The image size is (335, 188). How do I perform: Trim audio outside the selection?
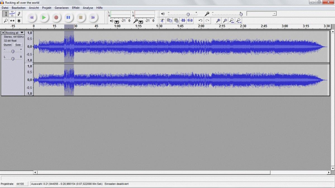pos(183,20)
